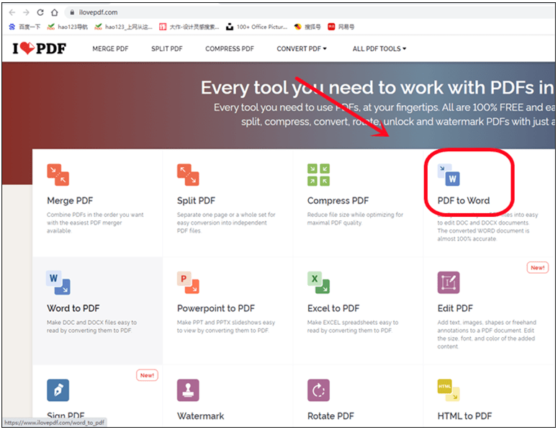The width and height of the screenshot is (558, 430).
Task: Expand the CONVERT PDF dropdown menu
Action: click(x=301, y=49)
